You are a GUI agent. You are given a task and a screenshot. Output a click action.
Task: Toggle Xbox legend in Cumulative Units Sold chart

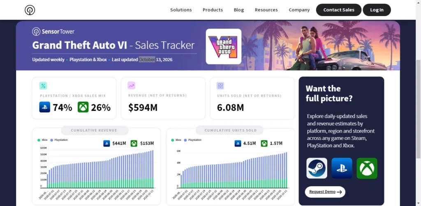point(176,140)
